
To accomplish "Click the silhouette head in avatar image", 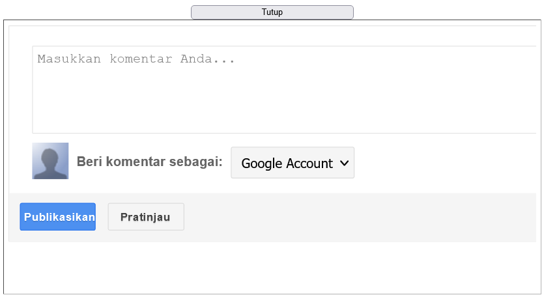I will pyautogui.click(x=50, y=158).
